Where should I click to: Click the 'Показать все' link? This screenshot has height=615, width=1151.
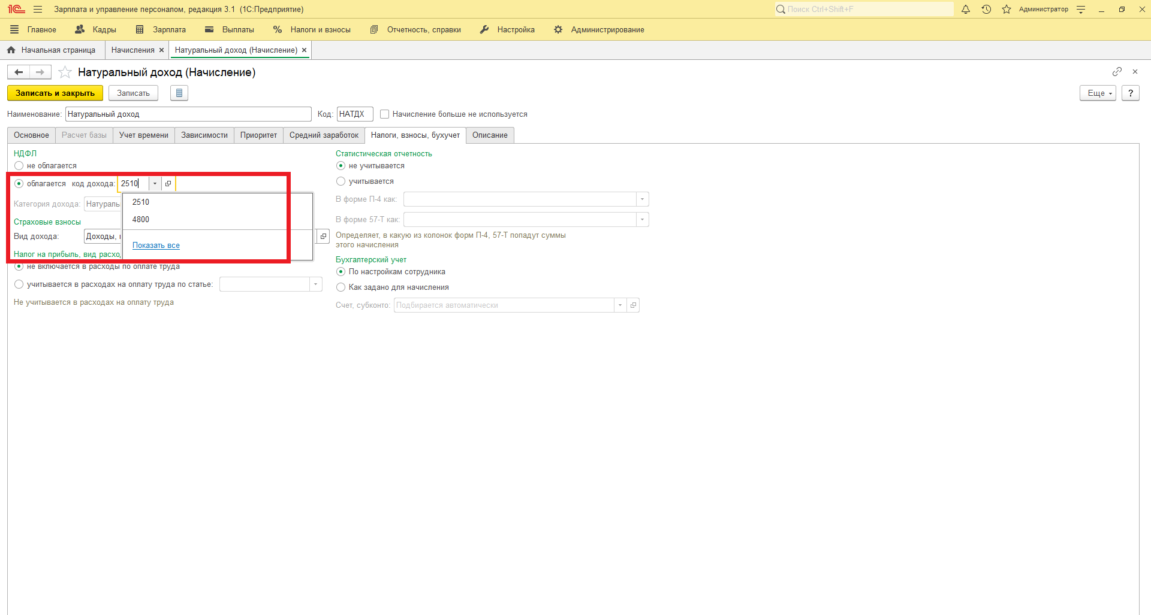tap(156, 246)
